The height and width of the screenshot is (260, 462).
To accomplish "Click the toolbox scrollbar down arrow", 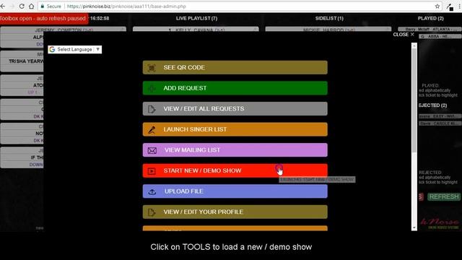I will (x=414, y=228).
